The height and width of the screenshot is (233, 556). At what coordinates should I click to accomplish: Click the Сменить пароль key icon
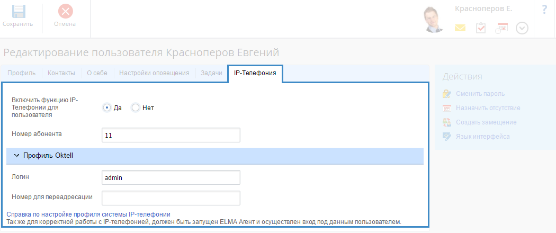coord(447,94)
